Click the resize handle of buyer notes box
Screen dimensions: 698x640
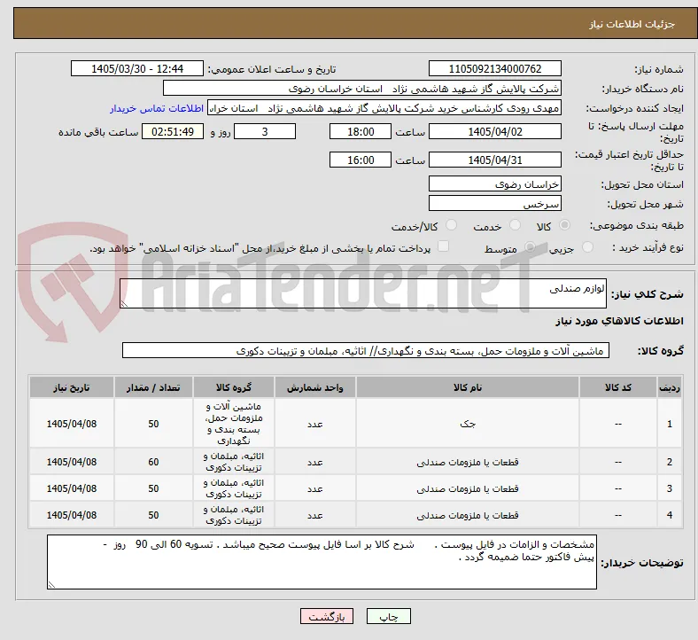51,584
